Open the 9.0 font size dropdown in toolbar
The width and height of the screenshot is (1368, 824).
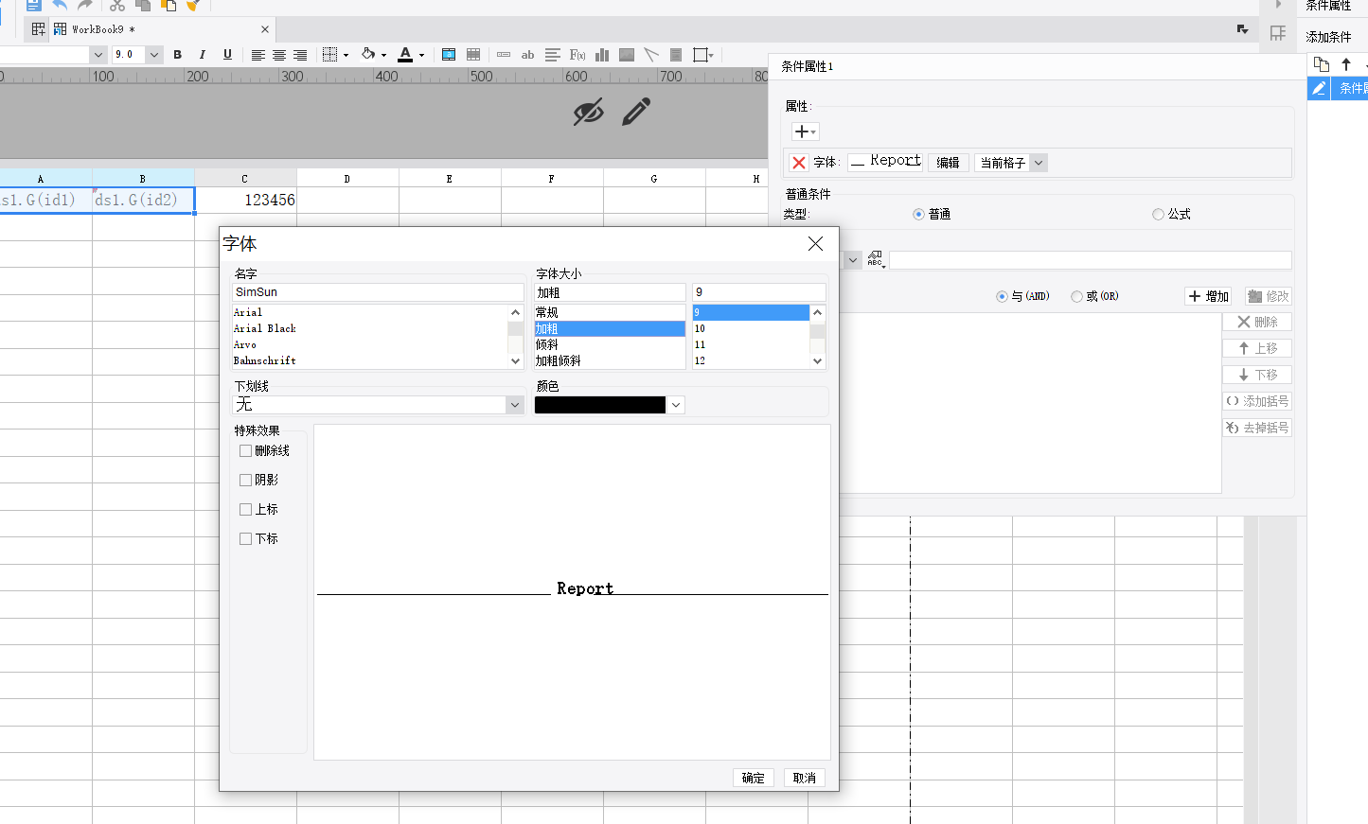154,55
